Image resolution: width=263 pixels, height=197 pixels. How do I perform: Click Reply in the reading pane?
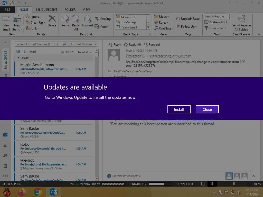point(115,45)
